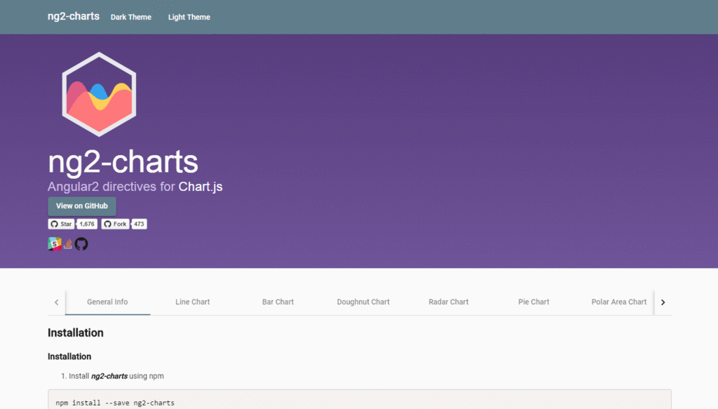This screenshot has height=409, width=718.
Task: Open the Bar Chart tab
Action: pyautogui.click(x=278, y=302)
